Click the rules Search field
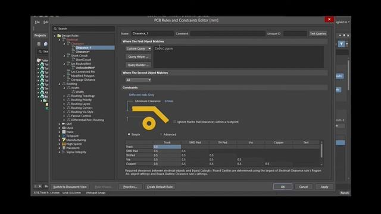Viewport: 381px width, 214px height. tap(84, 29)
